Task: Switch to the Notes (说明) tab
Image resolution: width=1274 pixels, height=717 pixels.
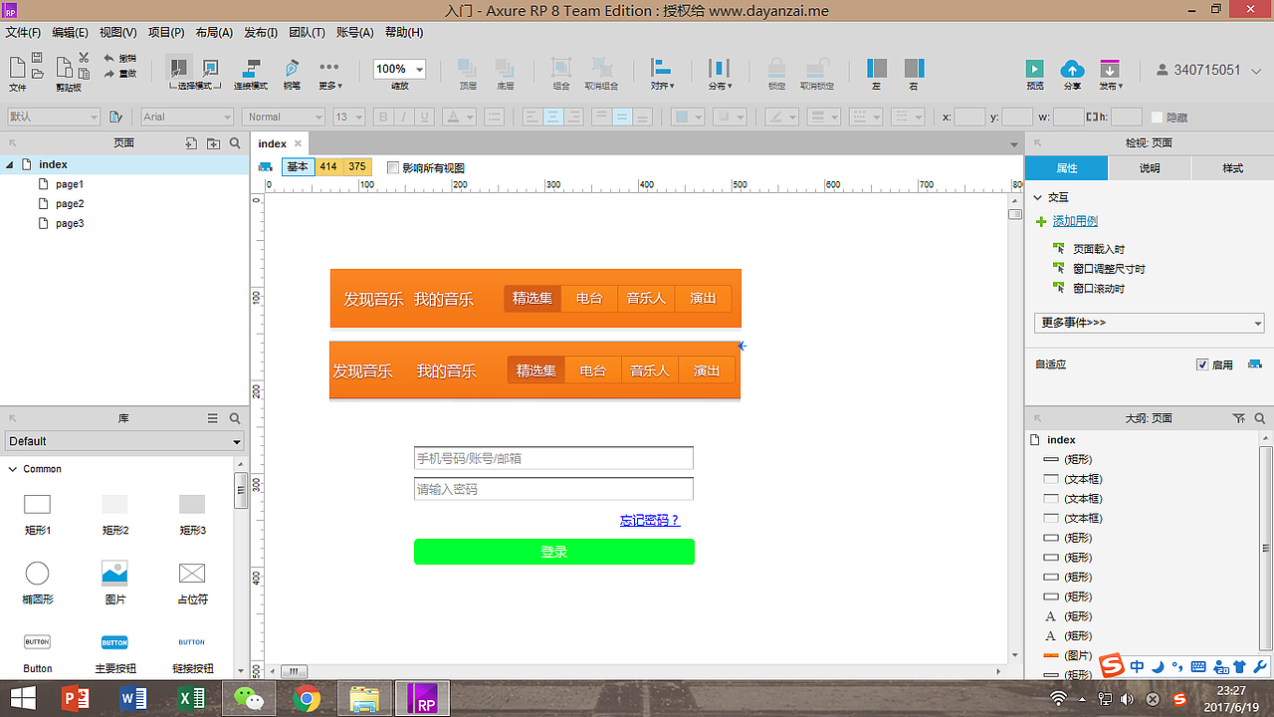Action: click(1150, 168)
